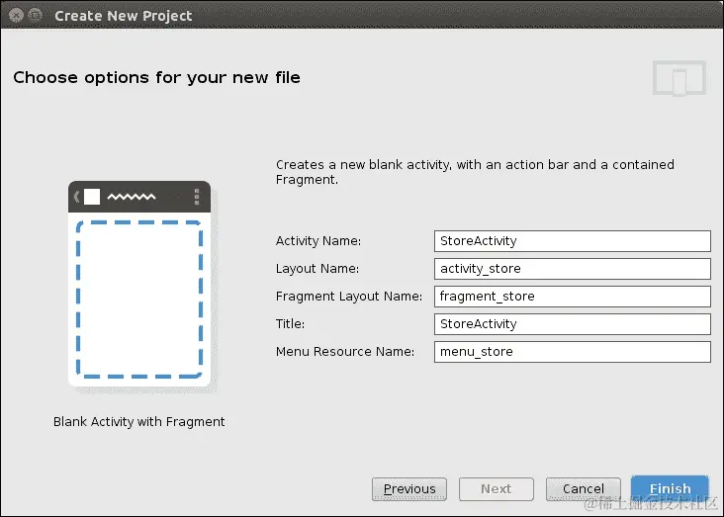724x517 pixels.
Task: Go back with the Previous button
Action: 409,489
